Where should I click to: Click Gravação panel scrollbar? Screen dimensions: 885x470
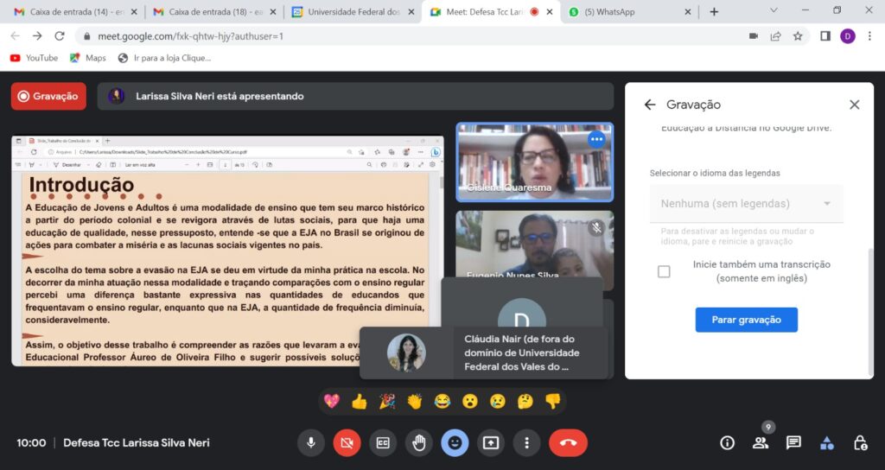(870, 312)
